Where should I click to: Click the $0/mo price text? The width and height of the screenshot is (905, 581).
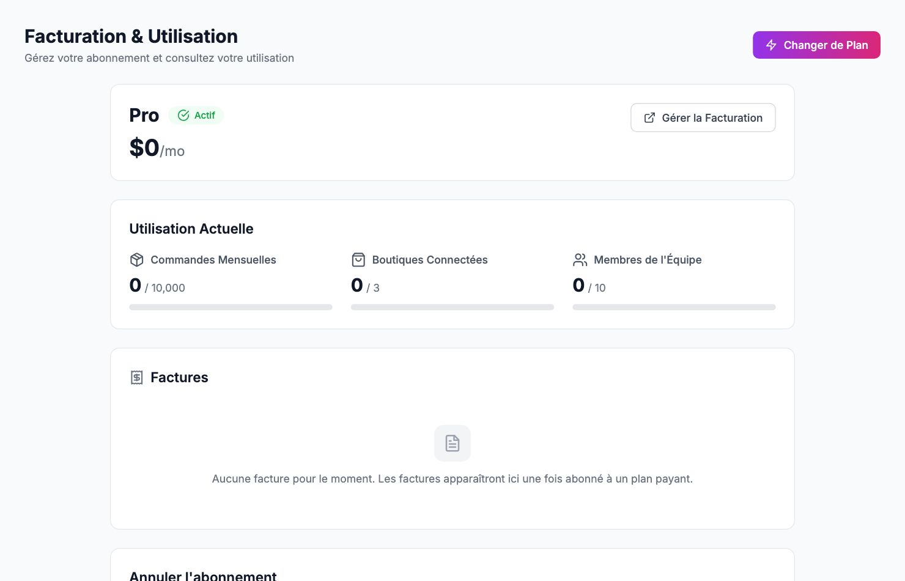pyautogui.click(x=157, y=148)
